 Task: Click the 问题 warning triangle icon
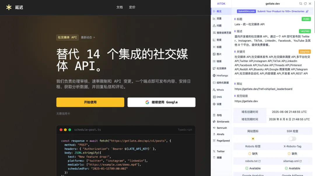(214, 25)
